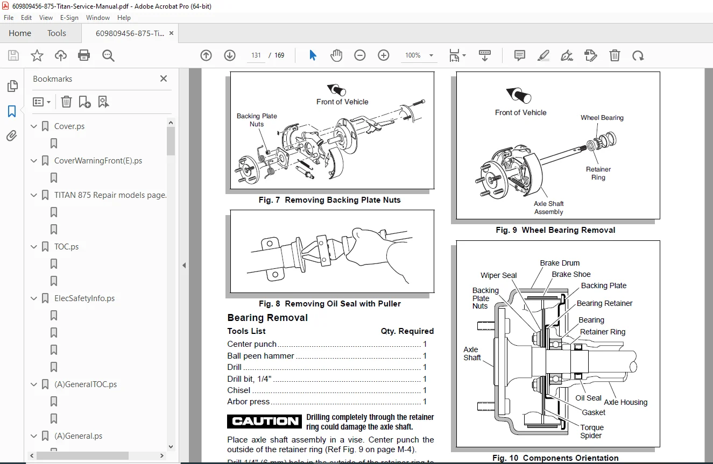
Task: Go to next page arrow
Action: click(230, 55)
